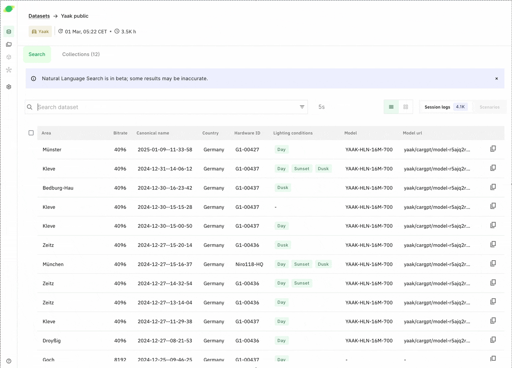512x368 pixels.
Task: Open settings gear icon in sidebar
Action: (x=9, y=87)
